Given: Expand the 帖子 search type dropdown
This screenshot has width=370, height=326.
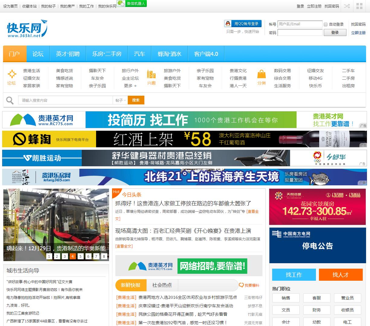Looking at the screenshot, I should (120, 100).
